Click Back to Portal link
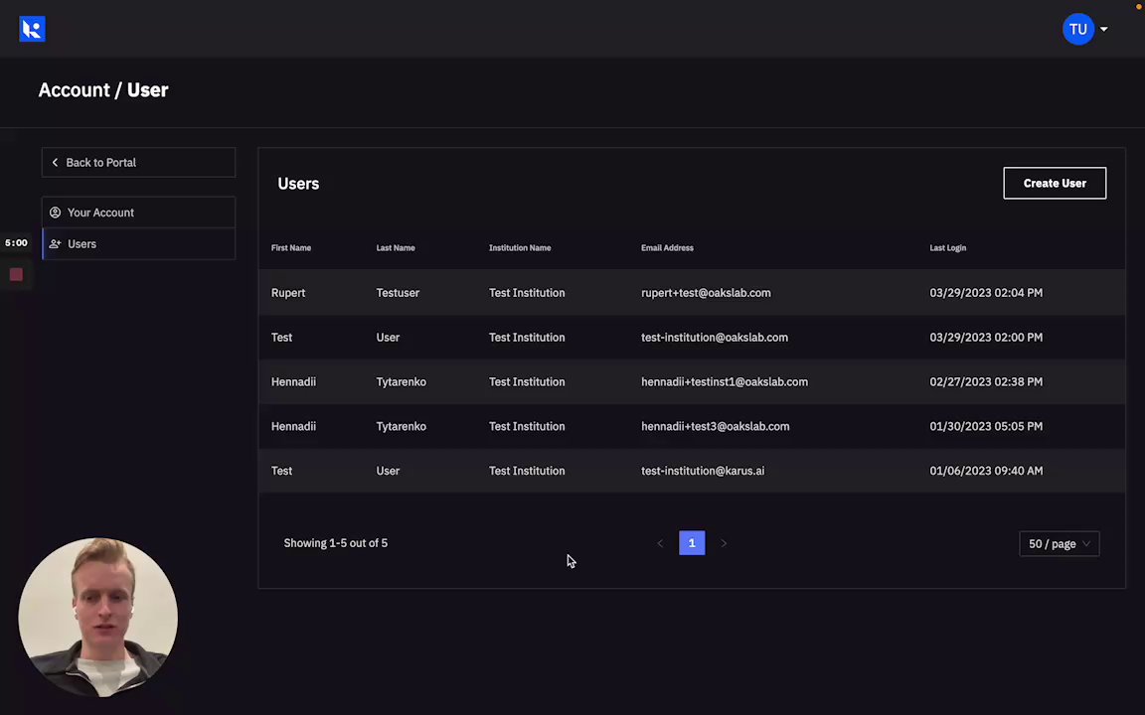The height and width of the screenshot is (715, 1145). coord(100,163)
